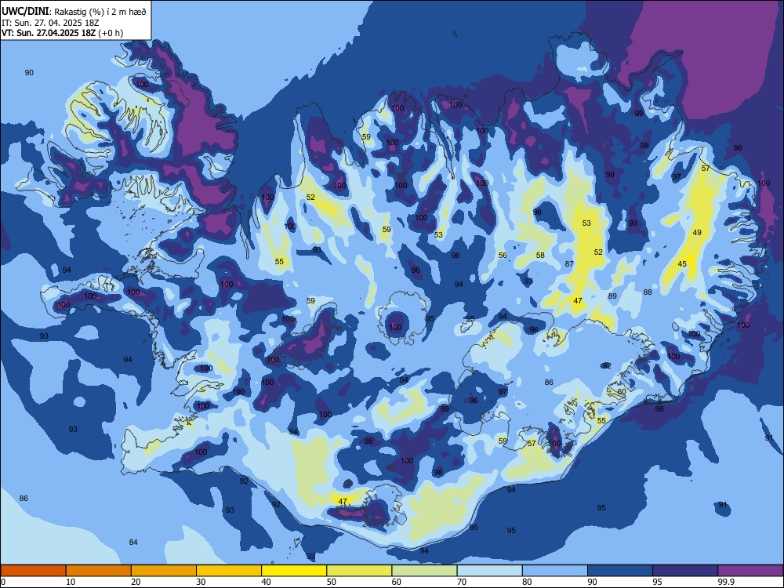Image resolution: width=784 pixels, height=588 pixels.
Task: Click the '89' humidity value on the map
Action: pyautogui.click(x=612, y=296)
